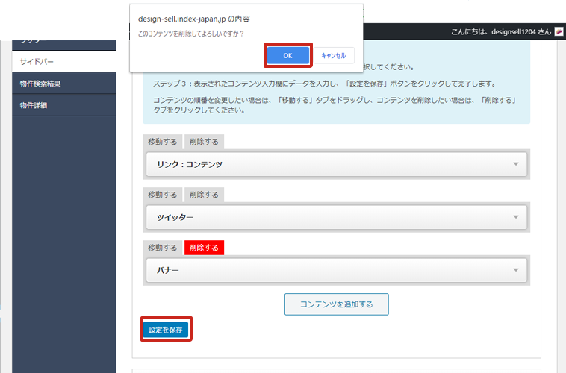The width and height of the screenshot is (566, 373).
Task: Click 移動する tab above リンク：コンテンツ
Action: [x=162, y=142]
